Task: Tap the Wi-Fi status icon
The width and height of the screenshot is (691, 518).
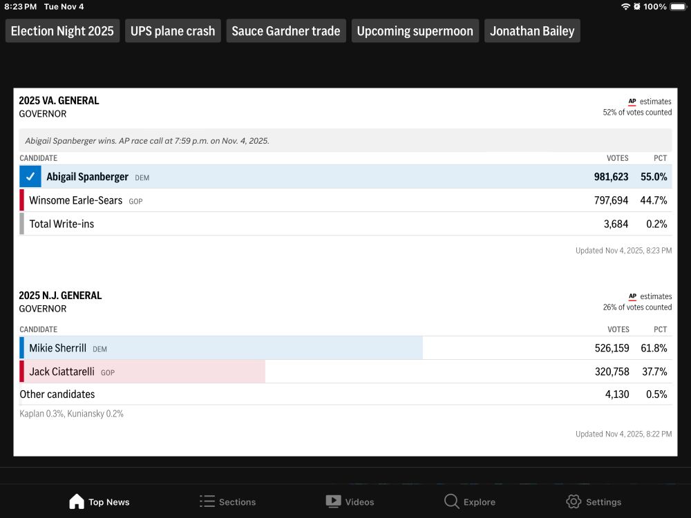Action: pyautogui.click(x=625, y=7)
